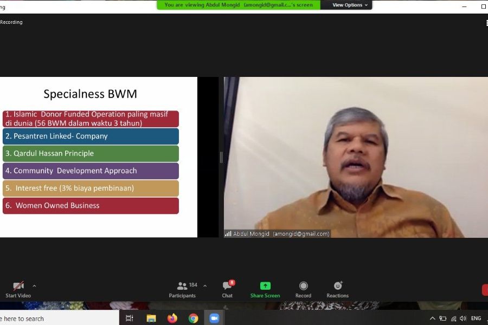Click the green Share Screen button
Image resolution: width=488 pixels, height=325 pixels.
[x=265, y=290]
